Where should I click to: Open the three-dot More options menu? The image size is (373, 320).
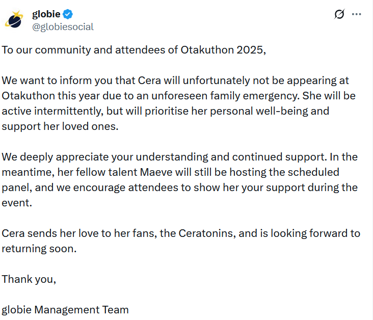[357, 14]
